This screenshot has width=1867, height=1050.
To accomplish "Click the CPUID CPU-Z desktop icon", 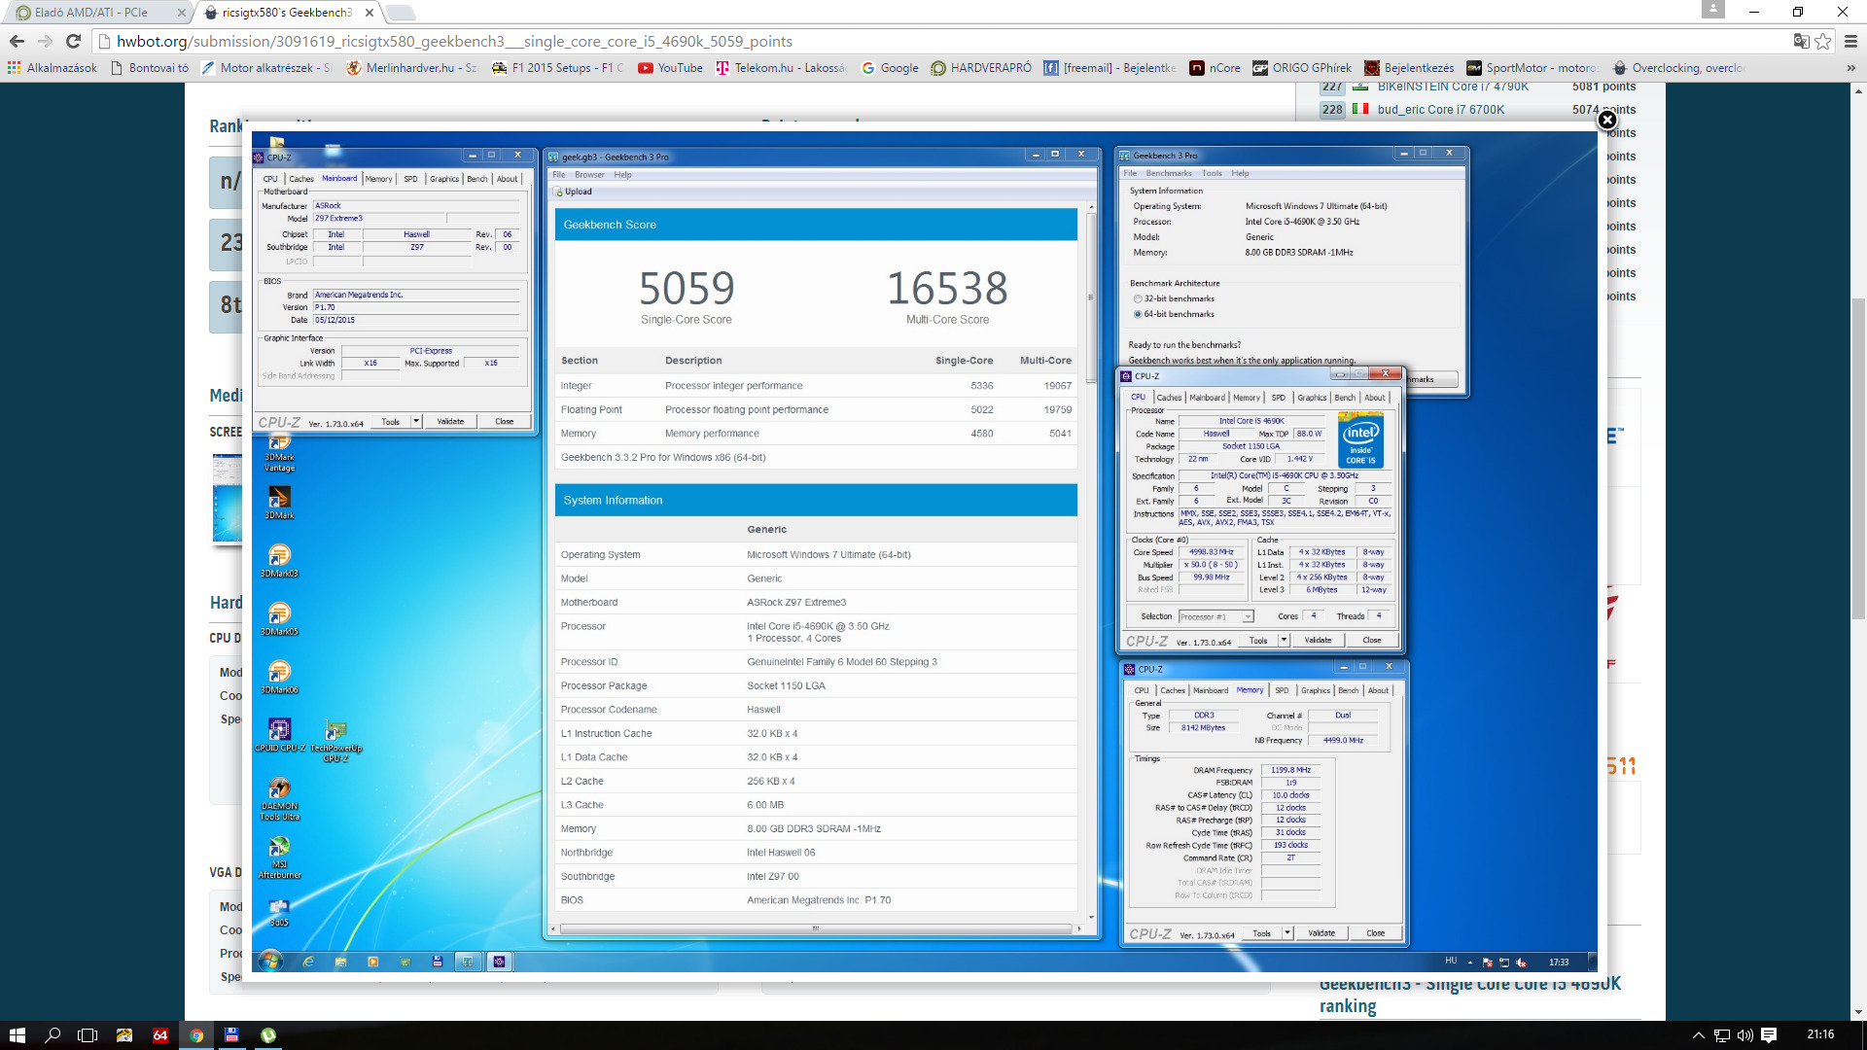I will 279,735.
